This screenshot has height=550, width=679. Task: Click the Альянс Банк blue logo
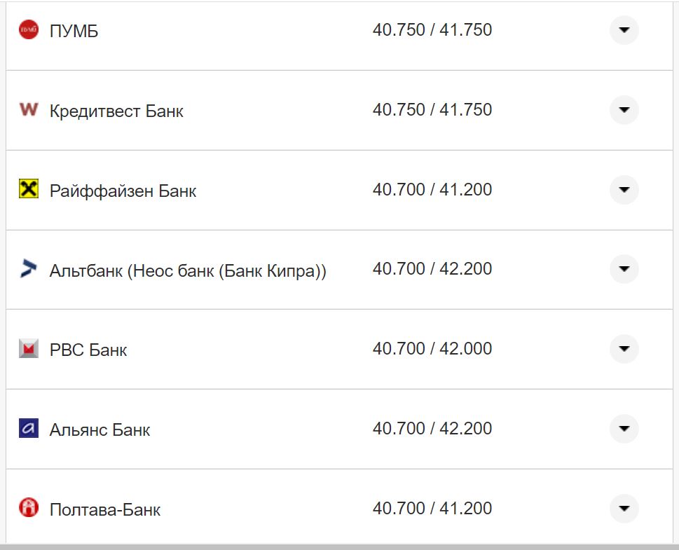pos(29,428)
